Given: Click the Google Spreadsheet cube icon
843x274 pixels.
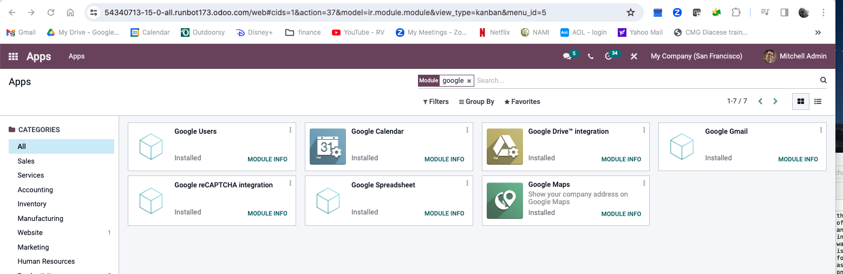Looking at the screenshot, I should click(328, 200).
